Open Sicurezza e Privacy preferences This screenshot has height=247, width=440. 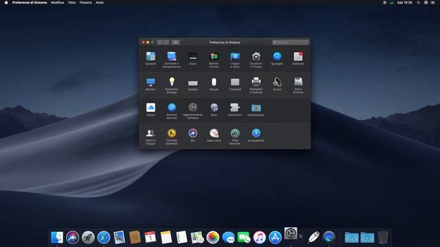point(256,60)
